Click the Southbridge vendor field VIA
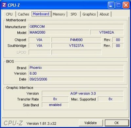This screenshot has width=131, height=128. (x=40, y=45)
